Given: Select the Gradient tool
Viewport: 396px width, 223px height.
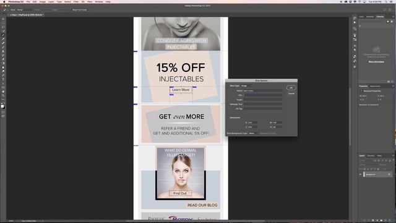Looking at the screenshot, I should [3, 63].
